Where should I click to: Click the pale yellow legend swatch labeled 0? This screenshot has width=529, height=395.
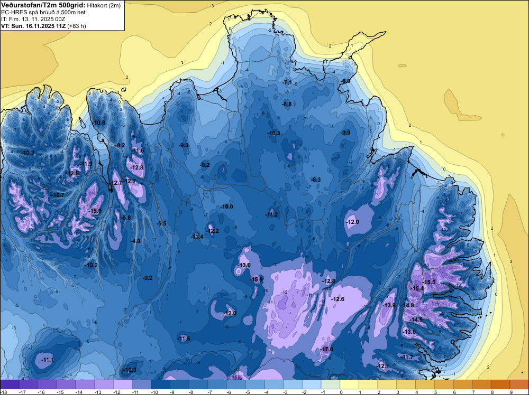click(349, 384)
